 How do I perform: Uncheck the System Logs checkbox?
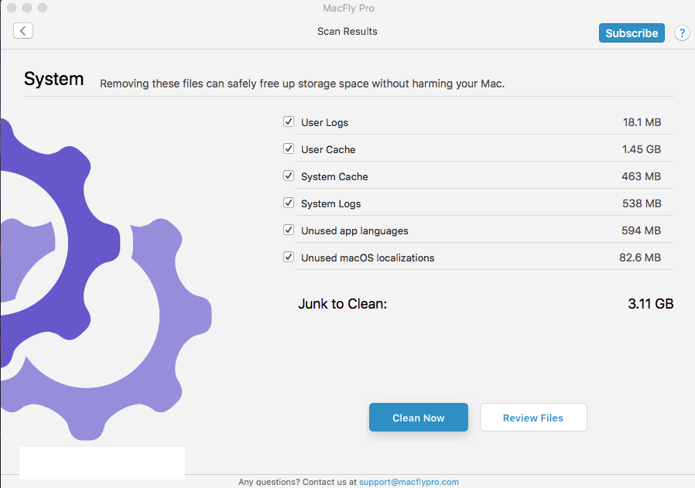(x=289, y=203)
